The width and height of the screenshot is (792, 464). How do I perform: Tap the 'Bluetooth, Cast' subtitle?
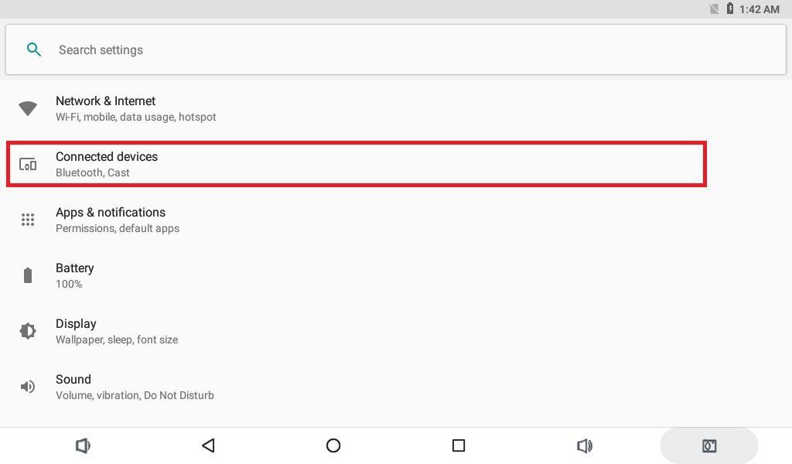click(93, 172)
